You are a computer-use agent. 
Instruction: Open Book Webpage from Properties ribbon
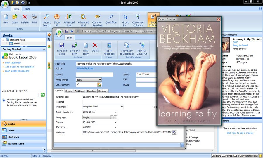109,48
